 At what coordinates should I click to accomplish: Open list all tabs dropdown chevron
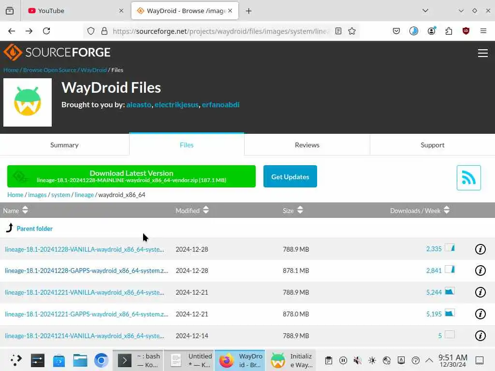click(425, 11)
